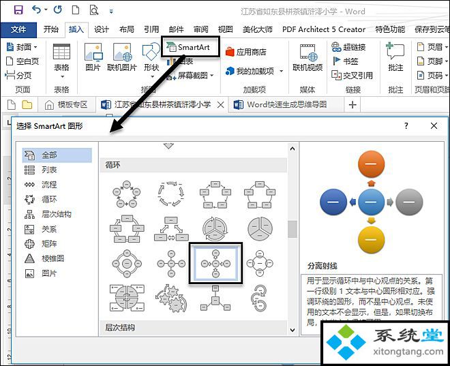Click the Print preview magnifier icon
Image resolution: width=450 pixels, height=366 pixels.
93,10
